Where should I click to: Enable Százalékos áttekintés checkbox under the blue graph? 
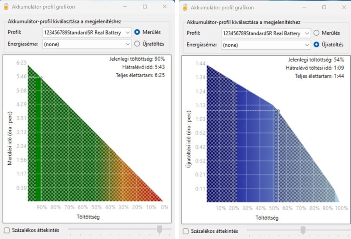[185, 231]
